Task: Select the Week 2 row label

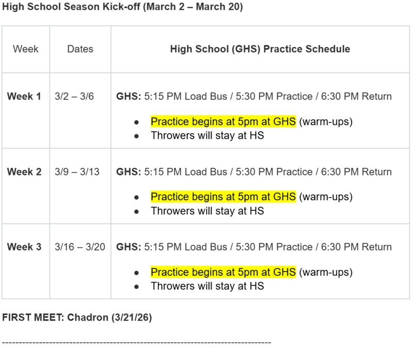Action: [24, 172]
